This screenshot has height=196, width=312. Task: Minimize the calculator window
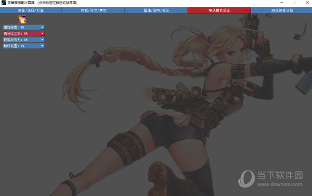coord(282,3)
